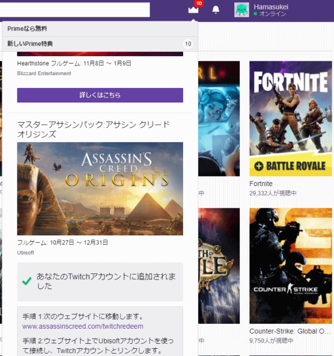The image size is (334, 356).
Task: Click the red 10 badge on crown
Action: (x=199, y=3)
